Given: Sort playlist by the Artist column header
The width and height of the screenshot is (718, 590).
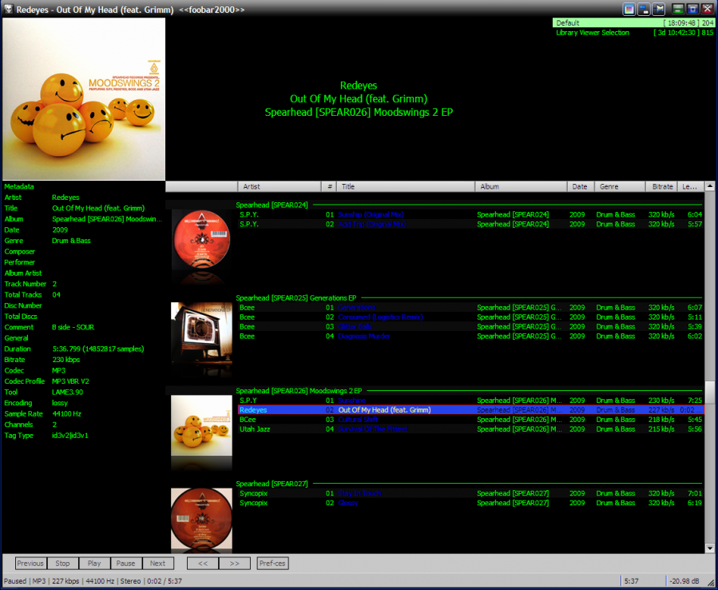Looking at the screenshot, I should point(280,186).
